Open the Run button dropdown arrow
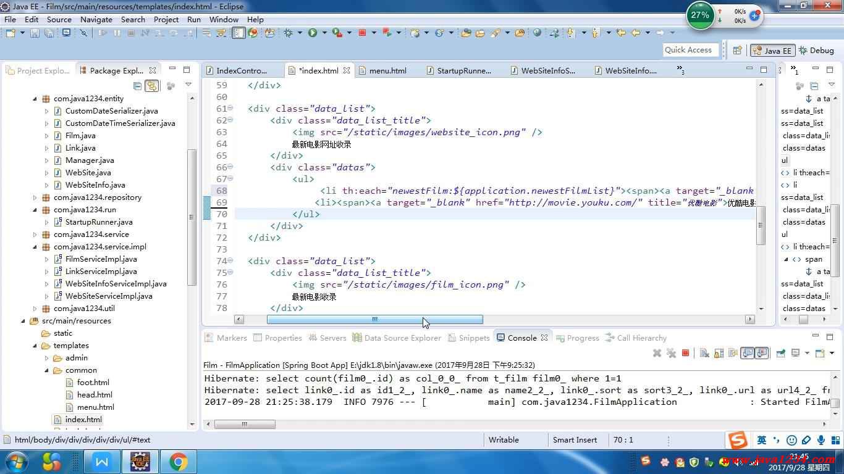Viewport: 844px width, 474px height. 324,33
